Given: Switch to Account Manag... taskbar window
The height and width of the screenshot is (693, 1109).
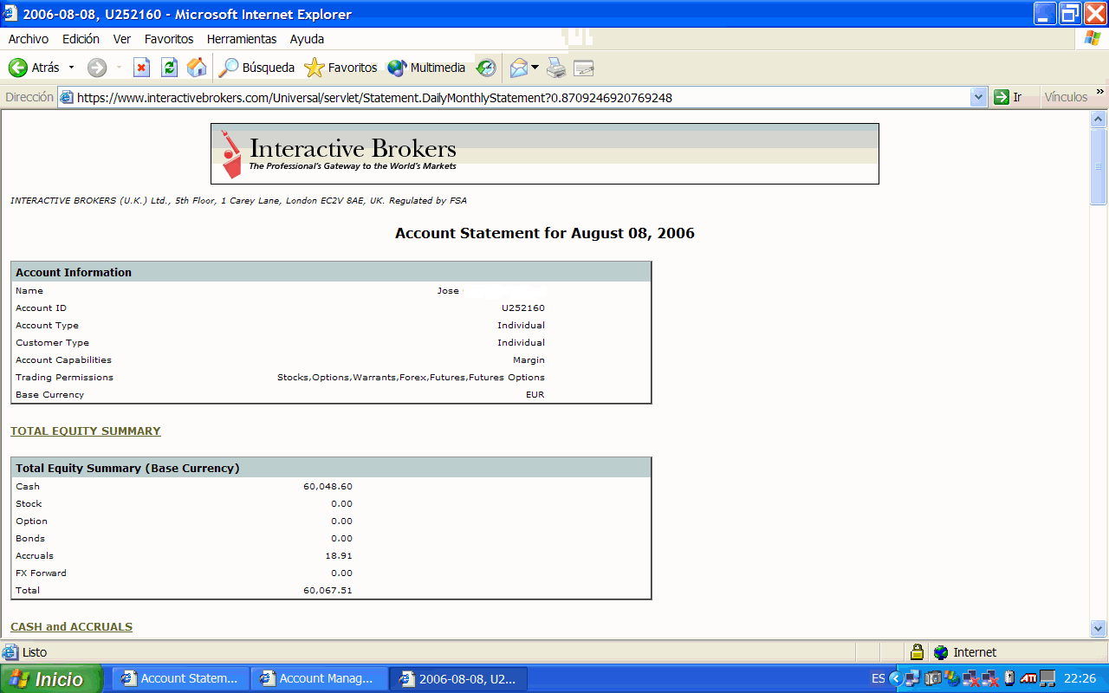Looking at the screenshot, I should (x=319, y=679).
